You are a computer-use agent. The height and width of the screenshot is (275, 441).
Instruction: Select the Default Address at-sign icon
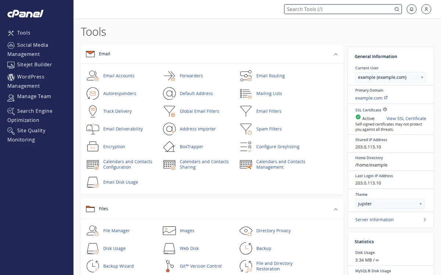pyautogui.click(x=169, y=93)
